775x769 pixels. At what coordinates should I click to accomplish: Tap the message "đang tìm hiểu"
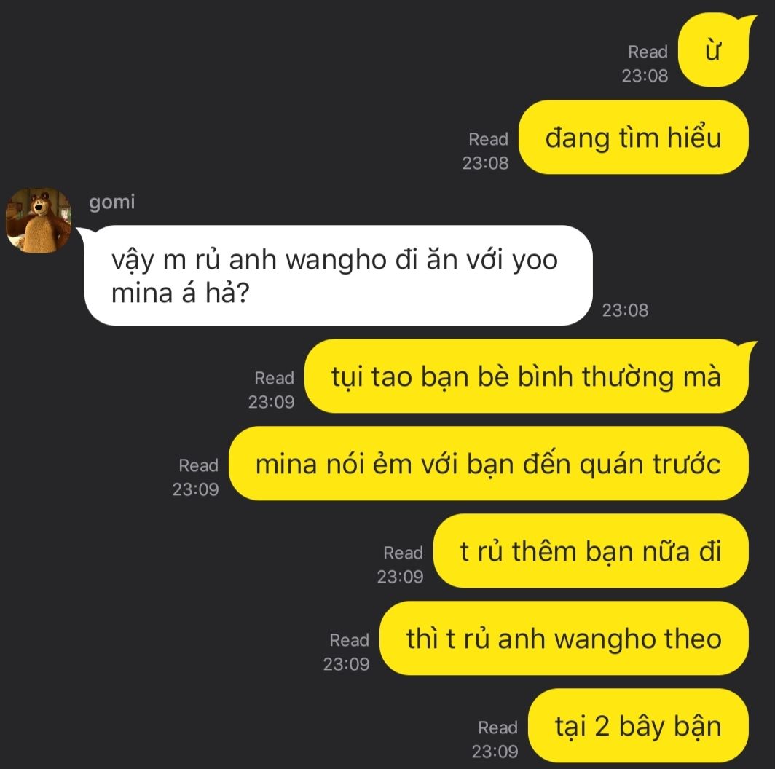[x=633, y=138]
